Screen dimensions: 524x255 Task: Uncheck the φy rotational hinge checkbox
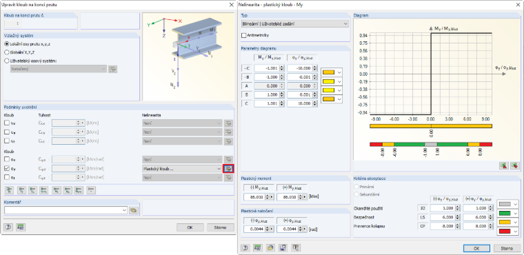pos(7,168)
